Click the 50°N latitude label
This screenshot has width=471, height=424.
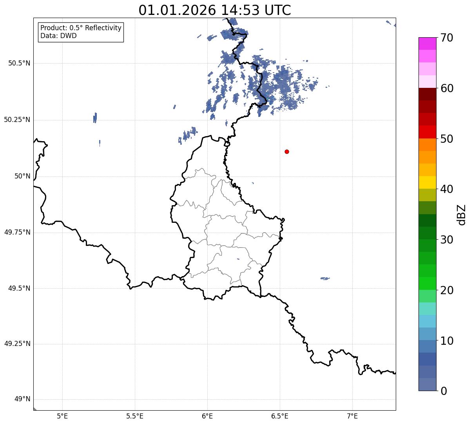pos(22,176)
